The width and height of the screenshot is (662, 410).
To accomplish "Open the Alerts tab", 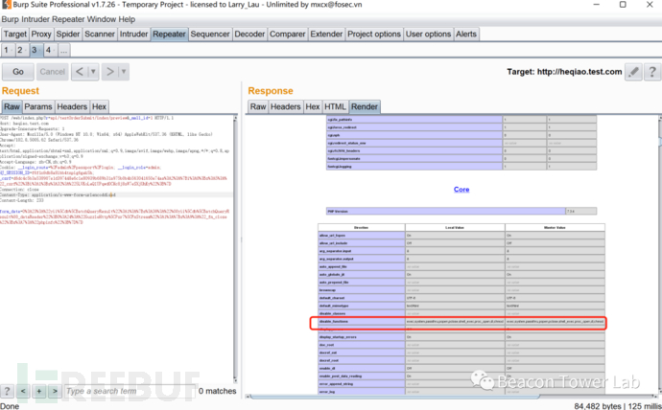I will 466,34.
